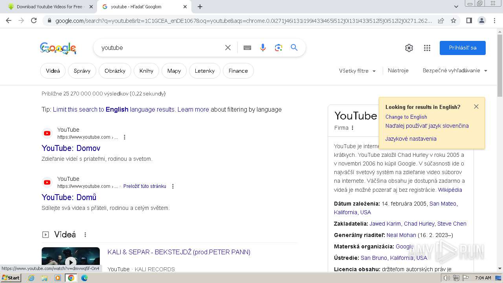503x283 pixels.
Task: Click the browser back arrow
Action: [9, 20]
